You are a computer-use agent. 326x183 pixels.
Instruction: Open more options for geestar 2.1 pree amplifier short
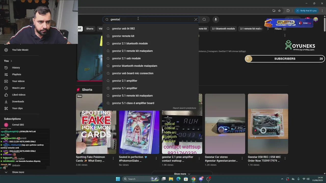coord(199,158)
